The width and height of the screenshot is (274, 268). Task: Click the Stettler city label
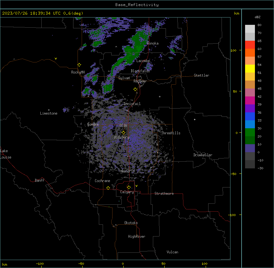202,75
